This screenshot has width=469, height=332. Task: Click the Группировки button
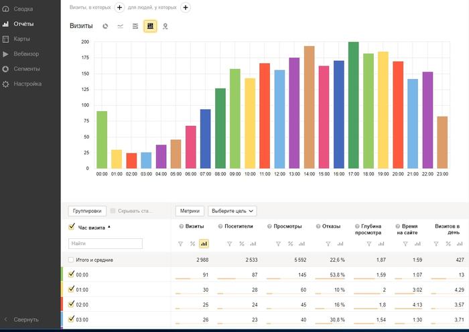tap(87, 211)
